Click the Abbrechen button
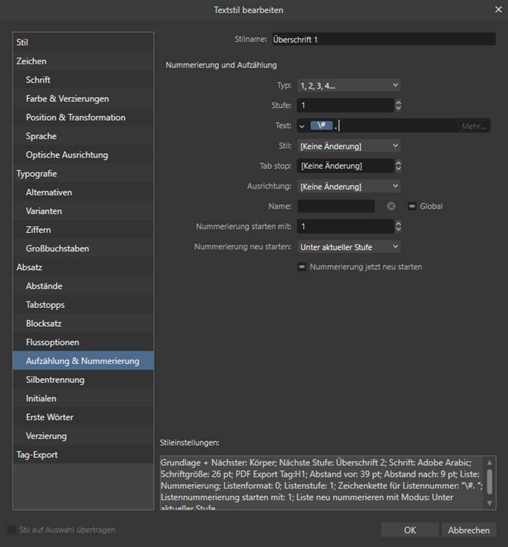This screenshot has height=547, width=508. coord(469,530)
